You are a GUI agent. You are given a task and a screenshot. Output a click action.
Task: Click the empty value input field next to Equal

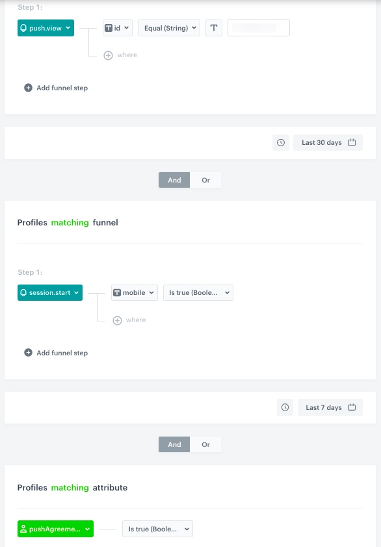coord(258,27)
